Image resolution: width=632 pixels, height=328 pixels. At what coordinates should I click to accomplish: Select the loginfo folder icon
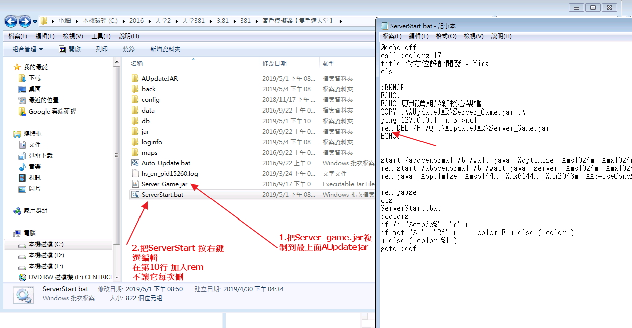click(x=135, y=142)
